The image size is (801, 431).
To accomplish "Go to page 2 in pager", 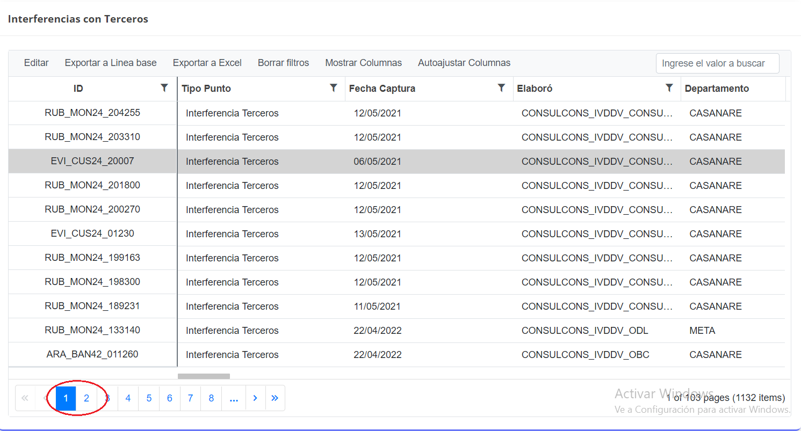I will (86, 398).
